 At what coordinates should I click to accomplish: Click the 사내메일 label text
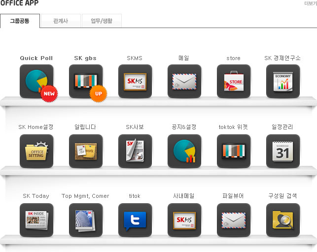tap(184, 196)
